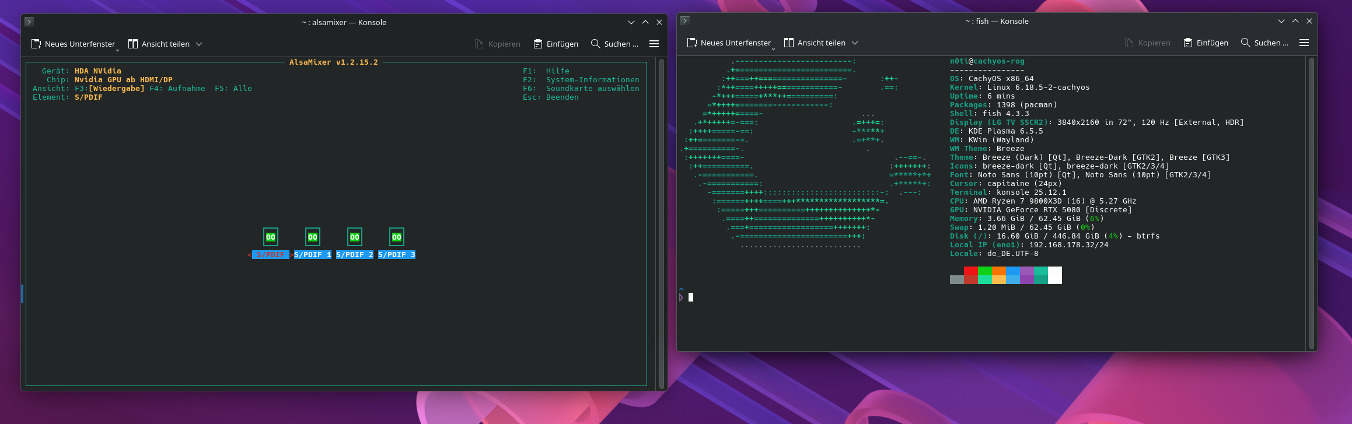The width and height of the screenshot is (1352, 424).
Task: Click F6: Soundkarte auswählen entry in AlsaMixer
Action: 581,89
